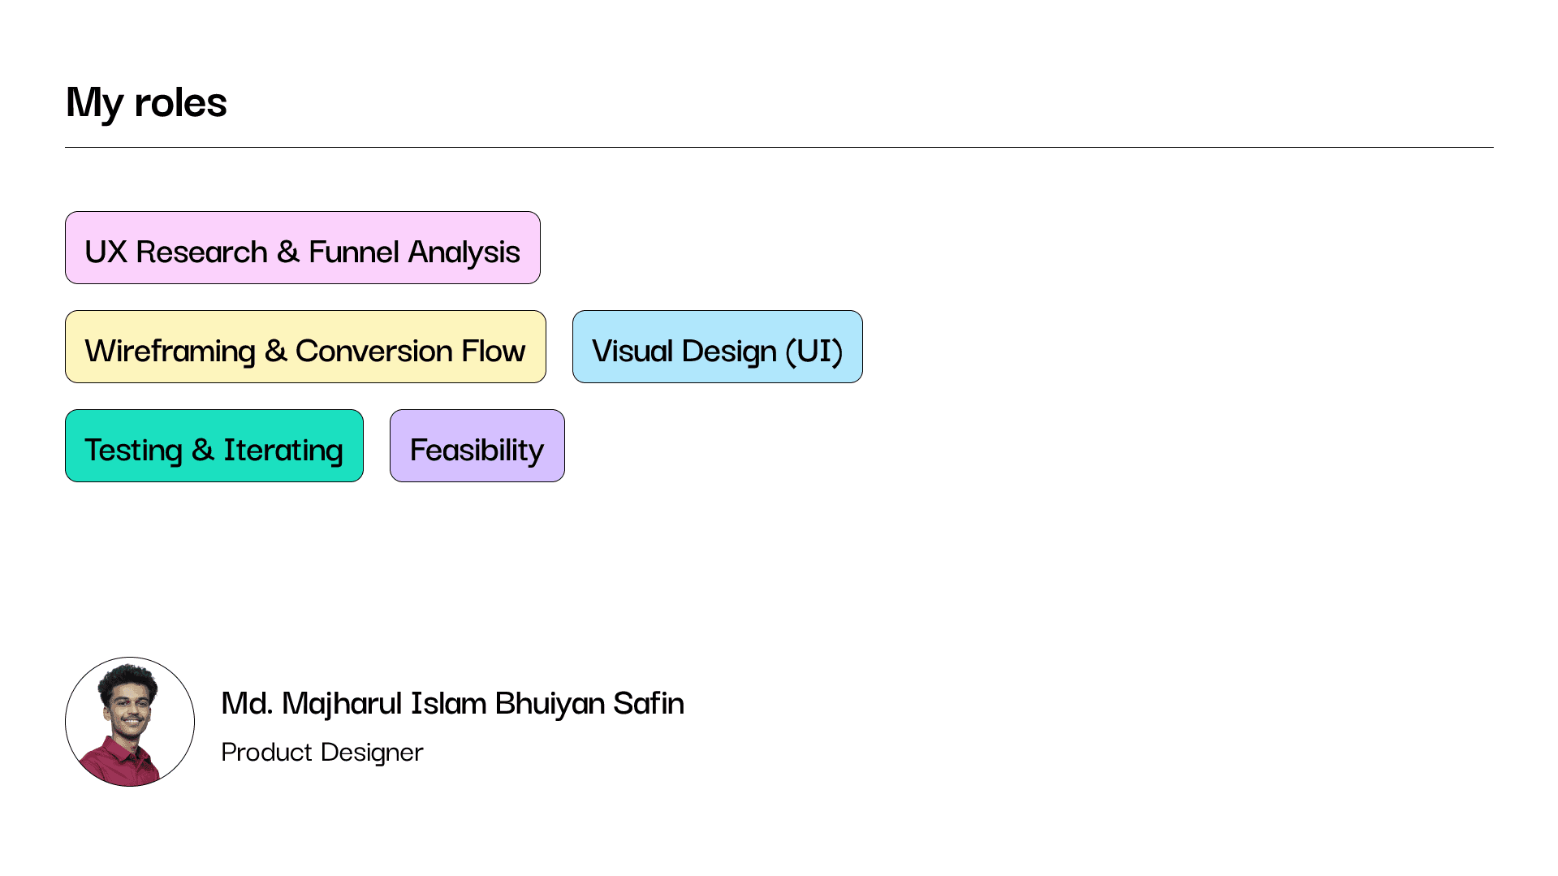Viewport: 1558px width, 876px height.
Task: Click the word Safin in the name
Action: coord(649,702)
